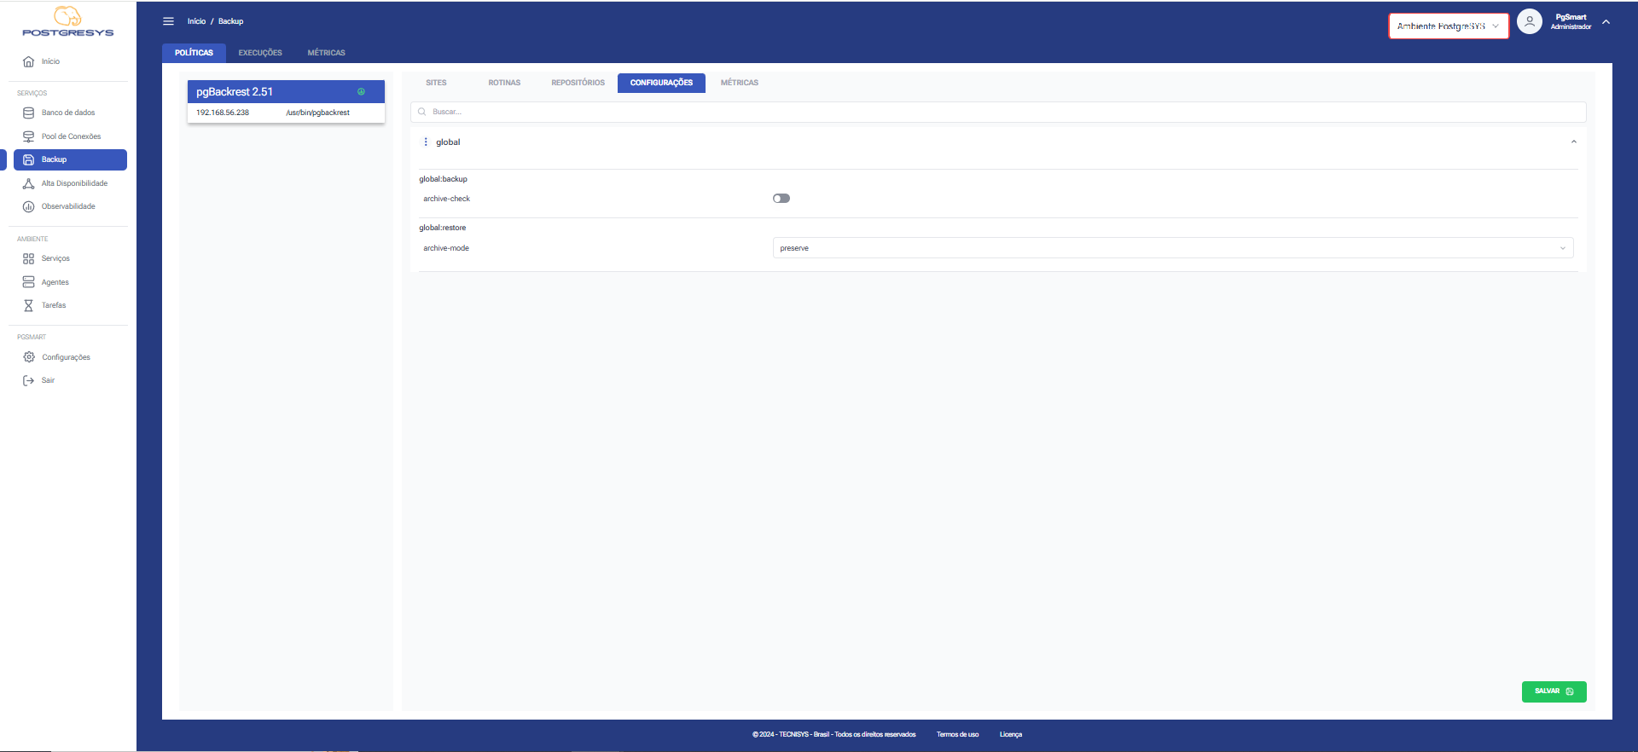This screenshot has height=752, width=1638.
Task: Open the Sites tab
Action: (x=436, y=83)
